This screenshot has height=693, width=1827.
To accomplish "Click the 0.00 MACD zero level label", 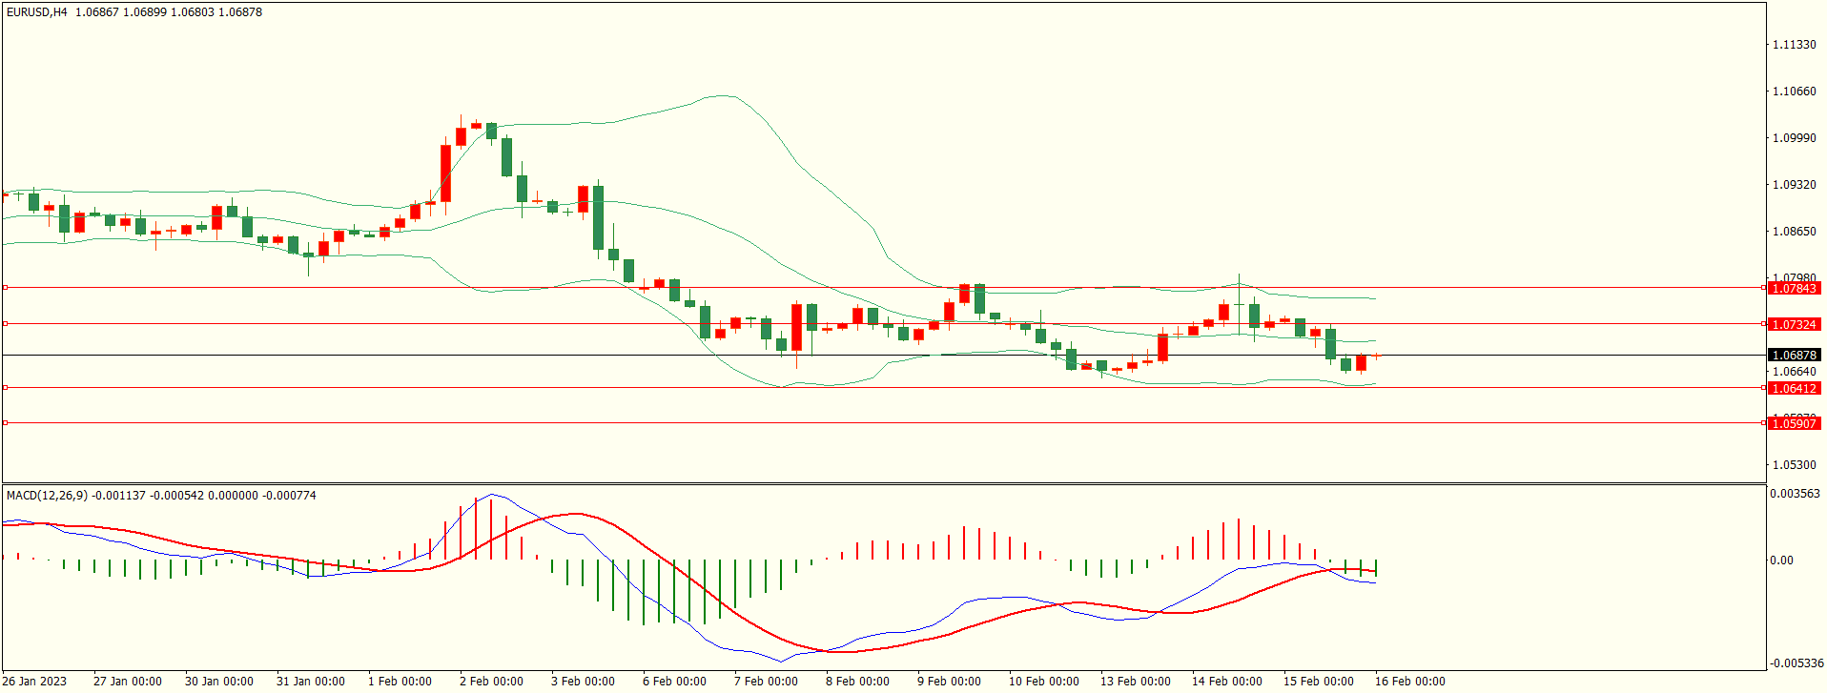I will 1781,561.
